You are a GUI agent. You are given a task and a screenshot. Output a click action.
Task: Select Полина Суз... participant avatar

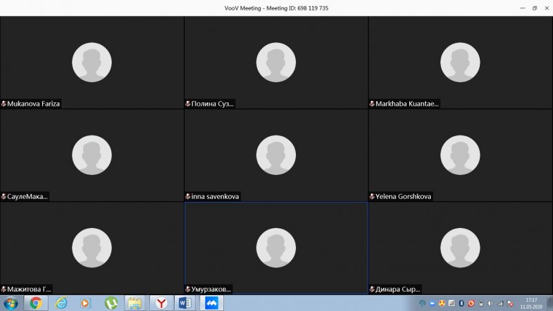[276, 62]
